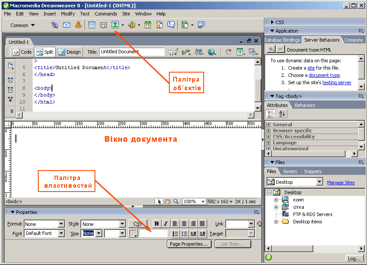Click the Visual Aids eye icon
Screen dimensions: 367x265
click(253, 52)
